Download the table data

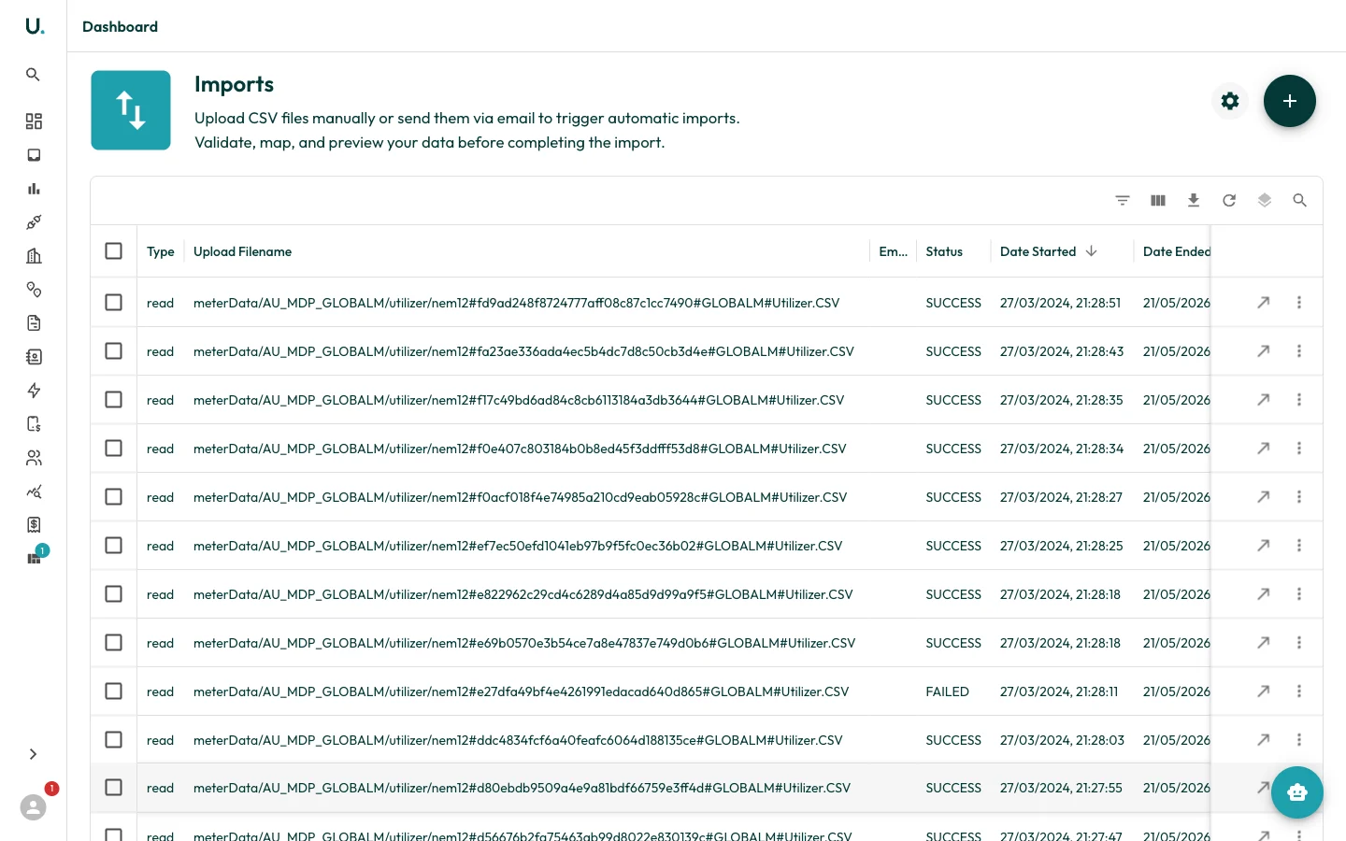[1194, 200]
